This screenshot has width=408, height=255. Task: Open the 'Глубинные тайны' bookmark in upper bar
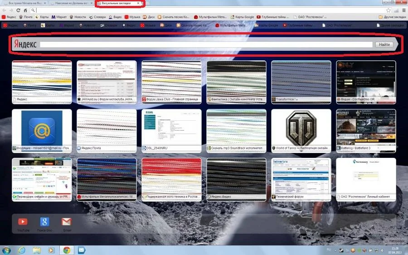click(273, 17)
